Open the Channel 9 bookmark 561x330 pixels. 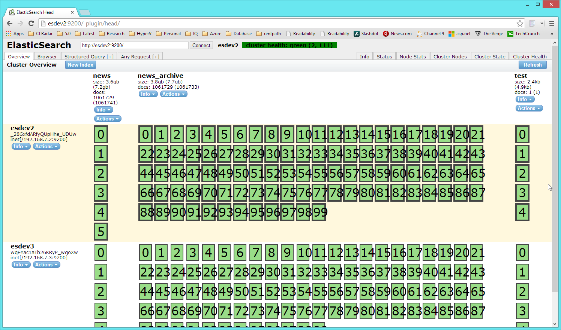[x=430, y=34]
